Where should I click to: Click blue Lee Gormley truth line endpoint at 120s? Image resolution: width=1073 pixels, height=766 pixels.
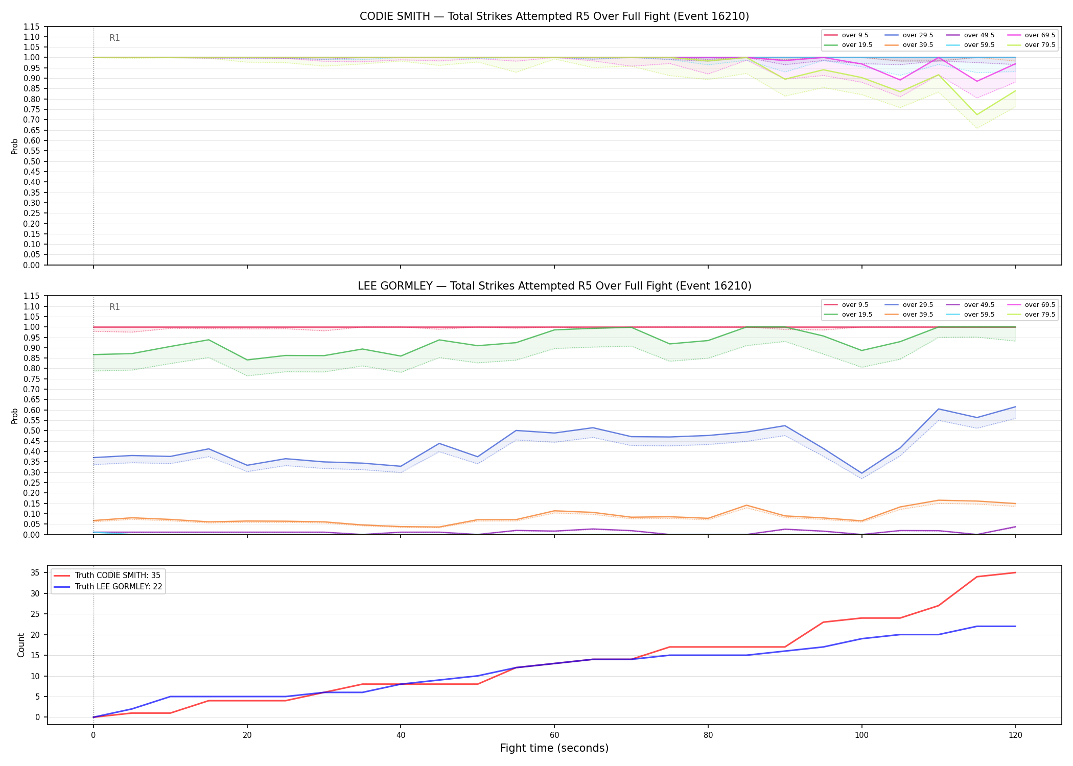click(x=1015, y=626)
